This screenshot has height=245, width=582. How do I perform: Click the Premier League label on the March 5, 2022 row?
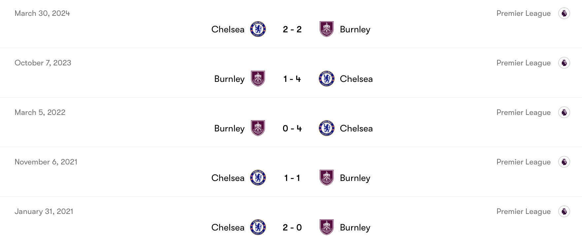[x=524, y=112]
